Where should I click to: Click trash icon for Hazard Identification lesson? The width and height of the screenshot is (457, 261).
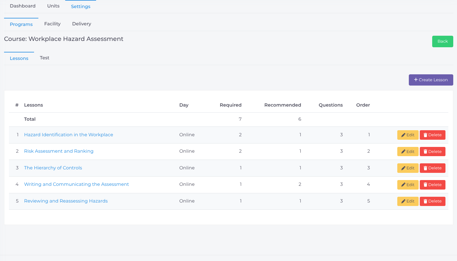(425, 135)
